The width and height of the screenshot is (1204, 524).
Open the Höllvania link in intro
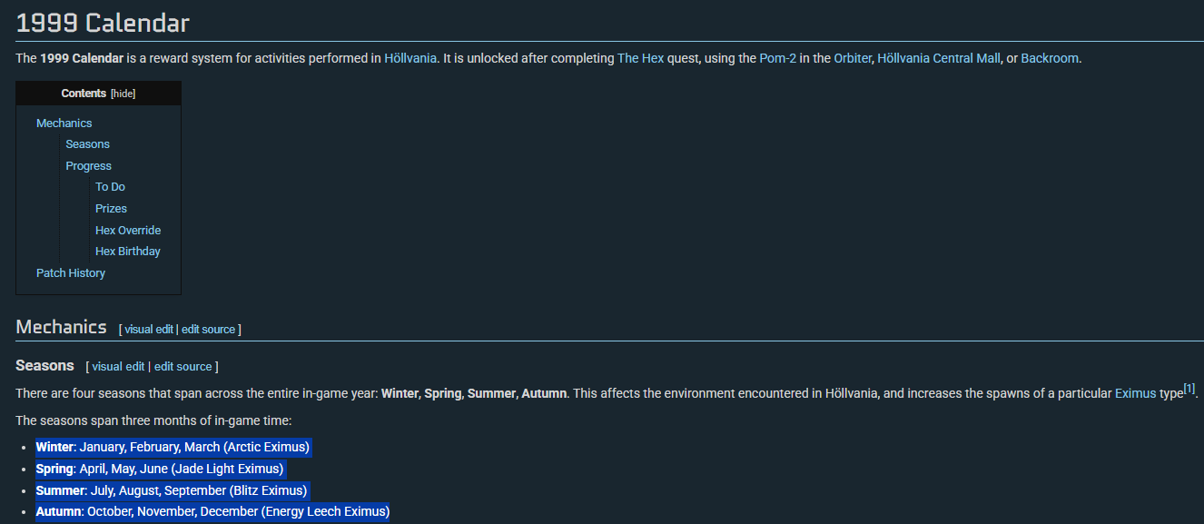(410, 58)
